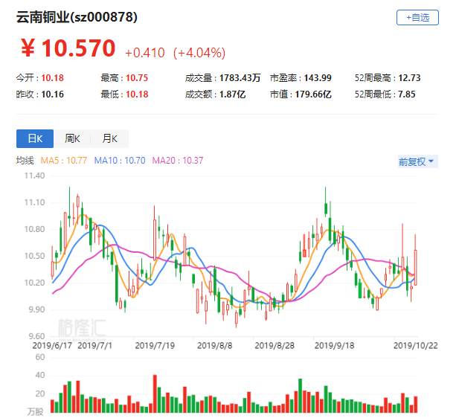This screenshot has height=418, width=459.
Task: Click the 11.40 price axis label
Action: pyautogui.click(x=34, y=176)
